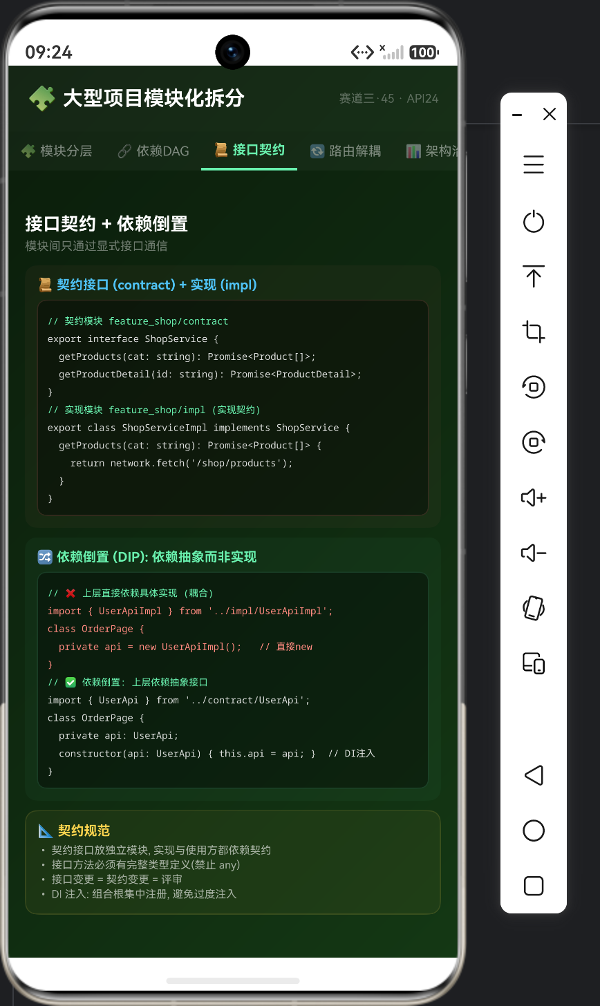
Task: Increase volume with the speaker plus icon
Action: pyautogui.click(x=534, y=497)
